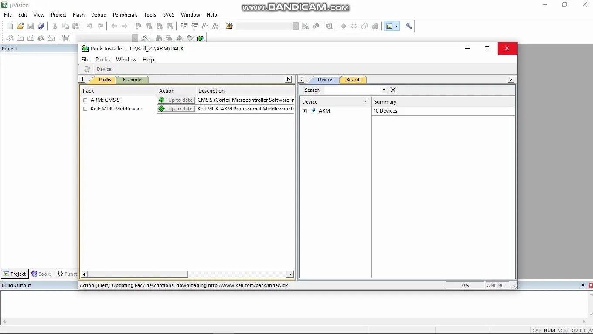The width and height of the screenshot is (593, 334).
Task: Open a file with the folder icon
Action: (x=20, y=26)
